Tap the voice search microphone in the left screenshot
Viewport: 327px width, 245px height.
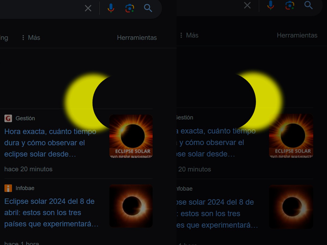tap(111, 8)
